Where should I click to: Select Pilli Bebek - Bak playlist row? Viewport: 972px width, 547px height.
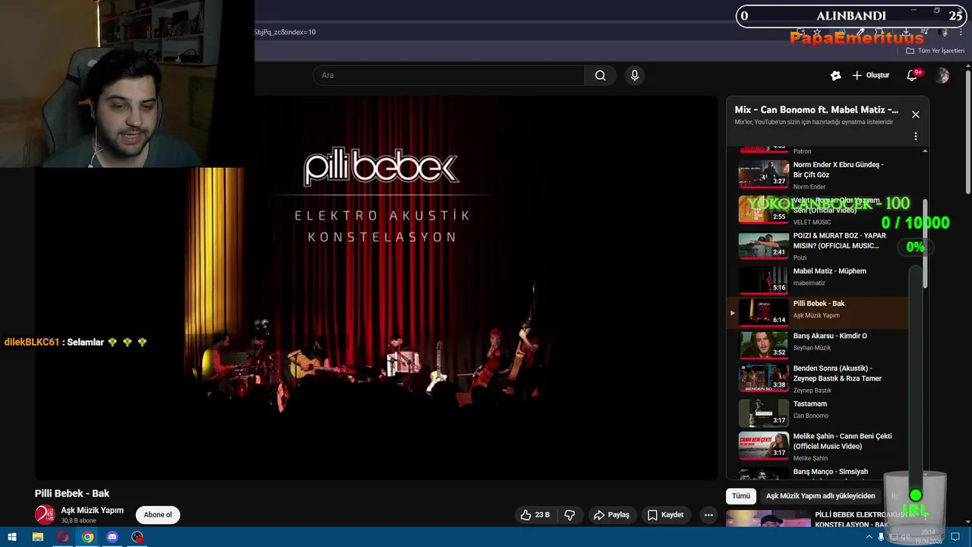coord(818,311)
